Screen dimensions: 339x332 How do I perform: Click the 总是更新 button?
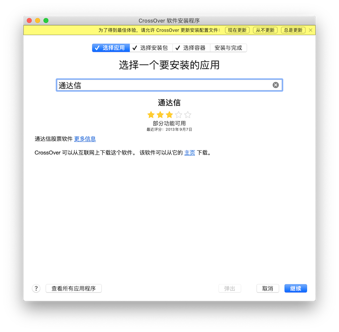pos(293,30)
